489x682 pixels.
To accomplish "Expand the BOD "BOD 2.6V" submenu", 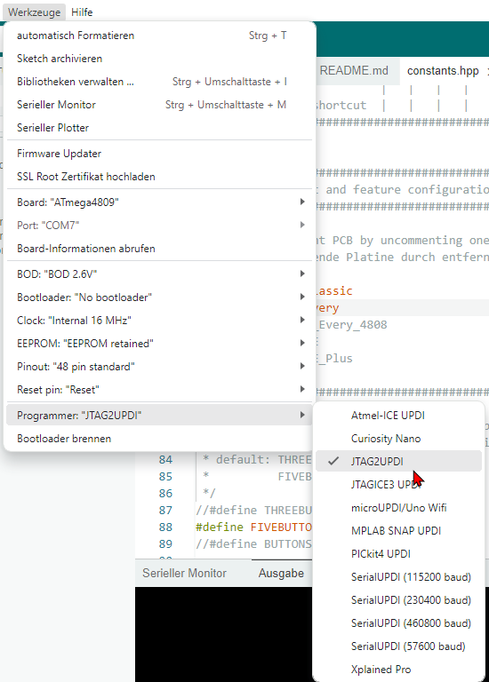I will [159, 274].
